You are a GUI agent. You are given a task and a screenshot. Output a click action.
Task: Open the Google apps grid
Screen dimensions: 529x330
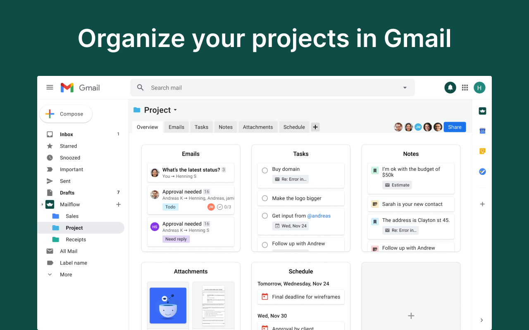click(465, 87)
